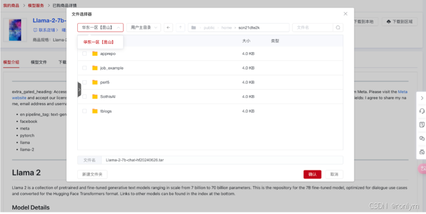Click the red 确认 button
The height and width of the screenshot is (214, 426).
[x=312, y=175]
